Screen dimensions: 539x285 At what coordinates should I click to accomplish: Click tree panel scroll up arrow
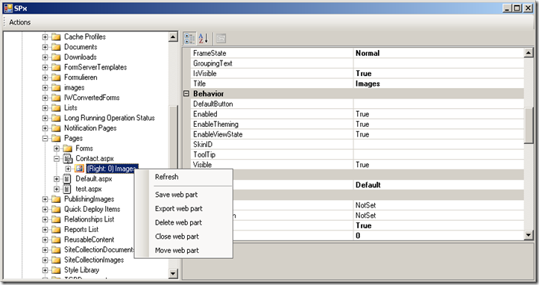coord(173,37)
